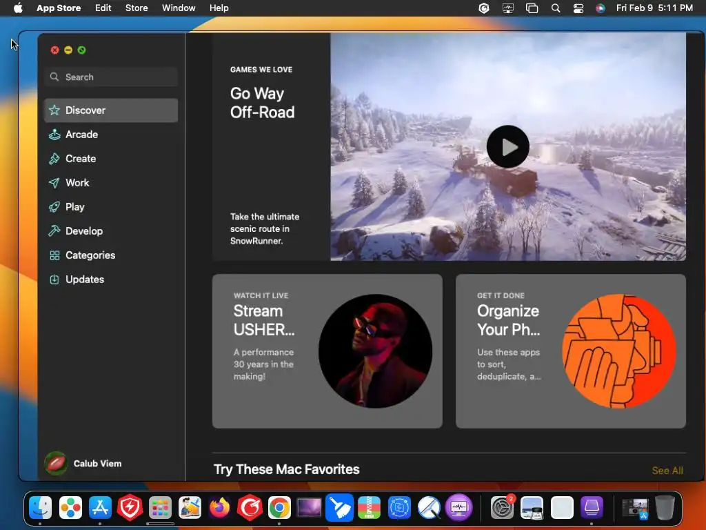Open the colorful dots app in Dock
The height and width of the screenshot is (530, 706).
(x=70, y=508)
